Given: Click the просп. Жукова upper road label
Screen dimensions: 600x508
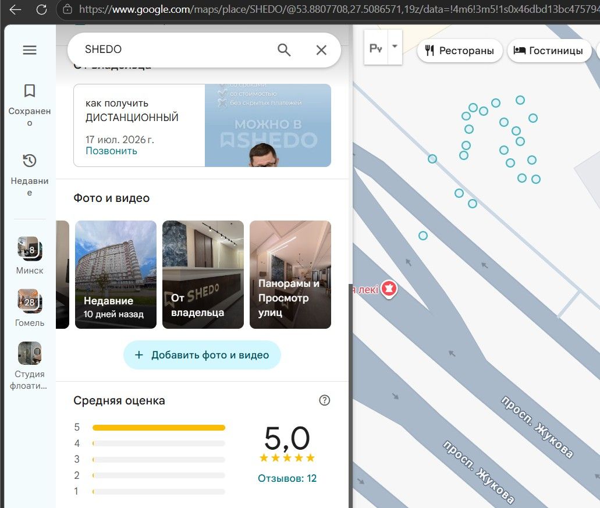Looking at the screenshot, I should coord(537,427).
